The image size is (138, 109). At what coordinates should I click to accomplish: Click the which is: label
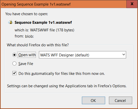pyautogui.click(x=22, y=30)
